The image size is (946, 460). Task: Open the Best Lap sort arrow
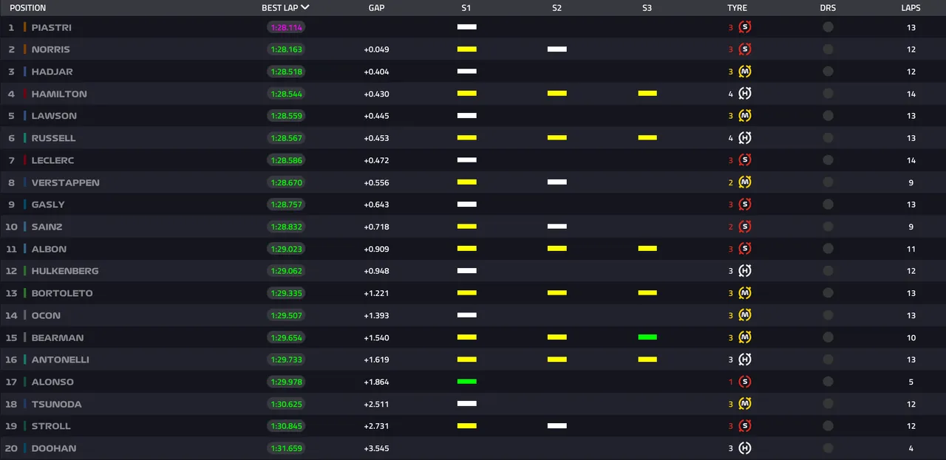[x=305, y=7]
